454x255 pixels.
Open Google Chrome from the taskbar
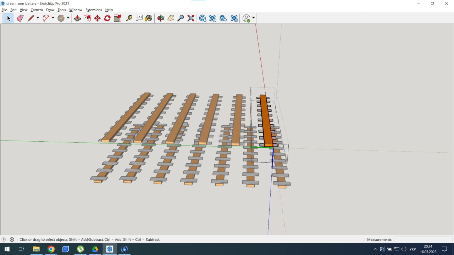click(51, 249)
